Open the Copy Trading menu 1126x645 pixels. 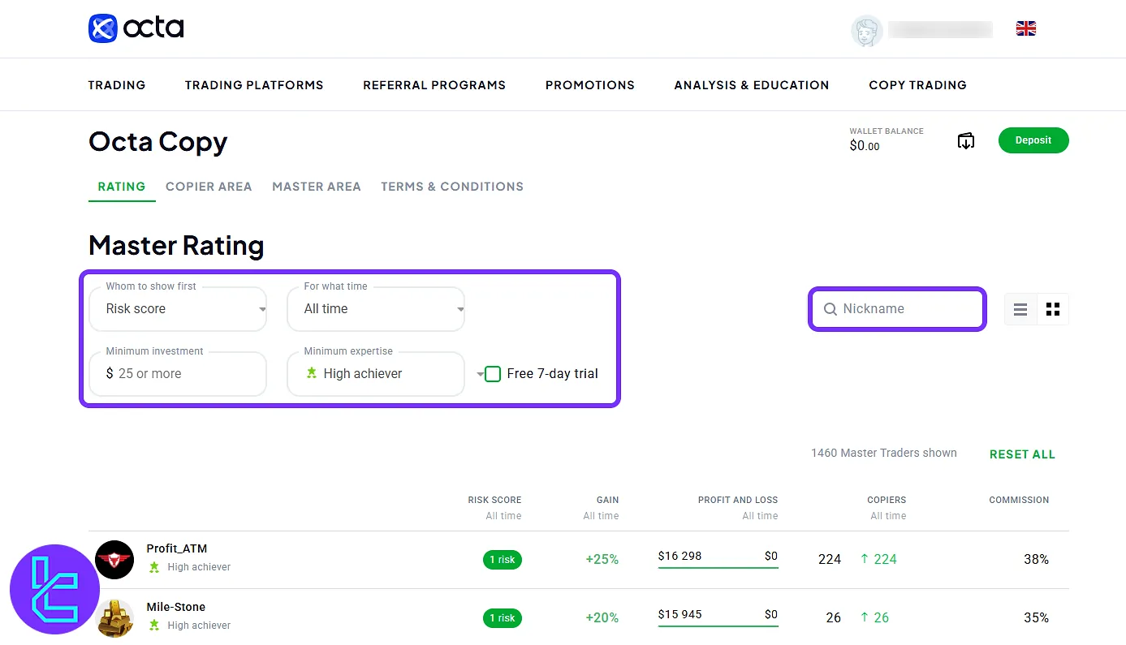[x=917, y=84]
